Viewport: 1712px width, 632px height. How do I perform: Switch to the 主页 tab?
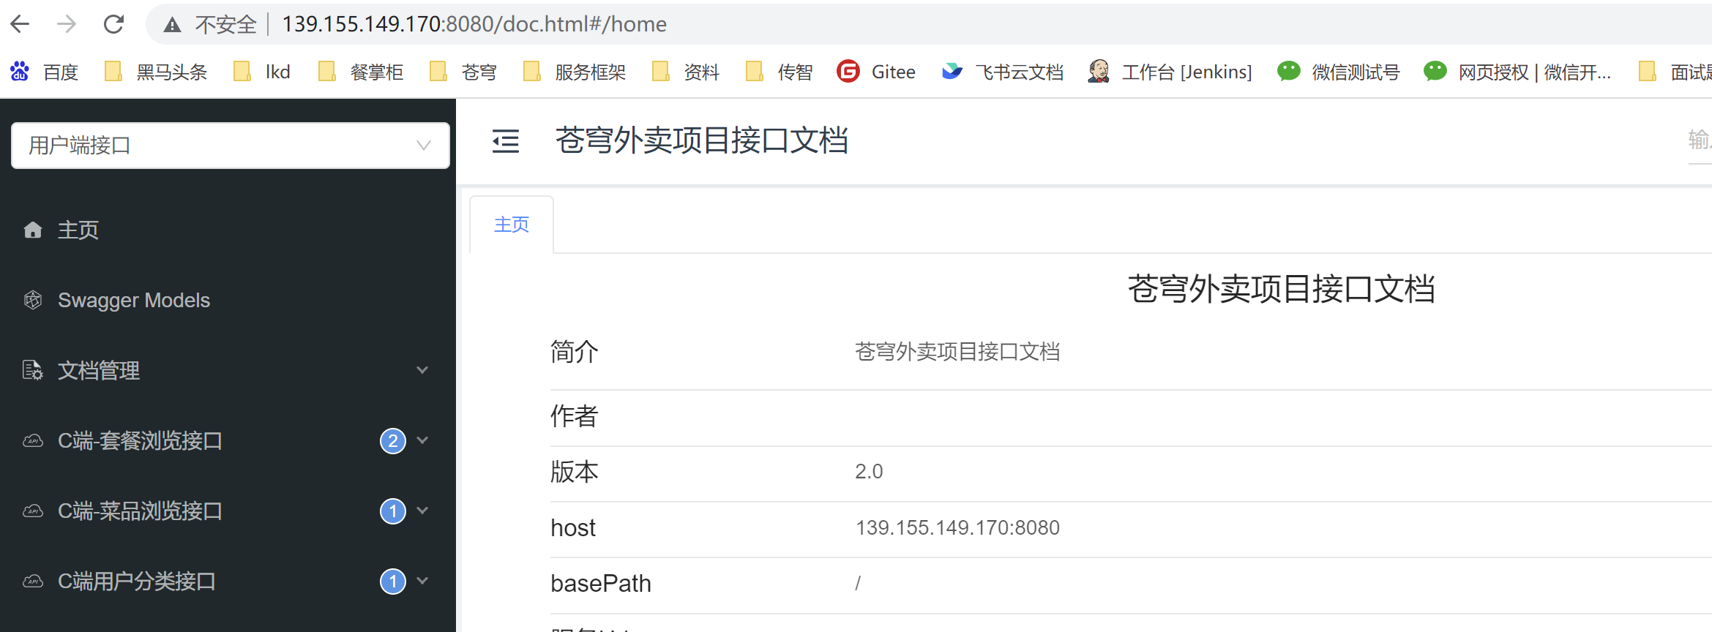(512, 225)
